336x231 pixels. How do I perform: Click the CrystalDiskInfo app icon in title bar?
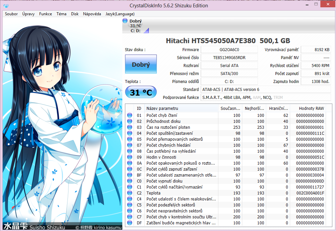coord(6,6)
